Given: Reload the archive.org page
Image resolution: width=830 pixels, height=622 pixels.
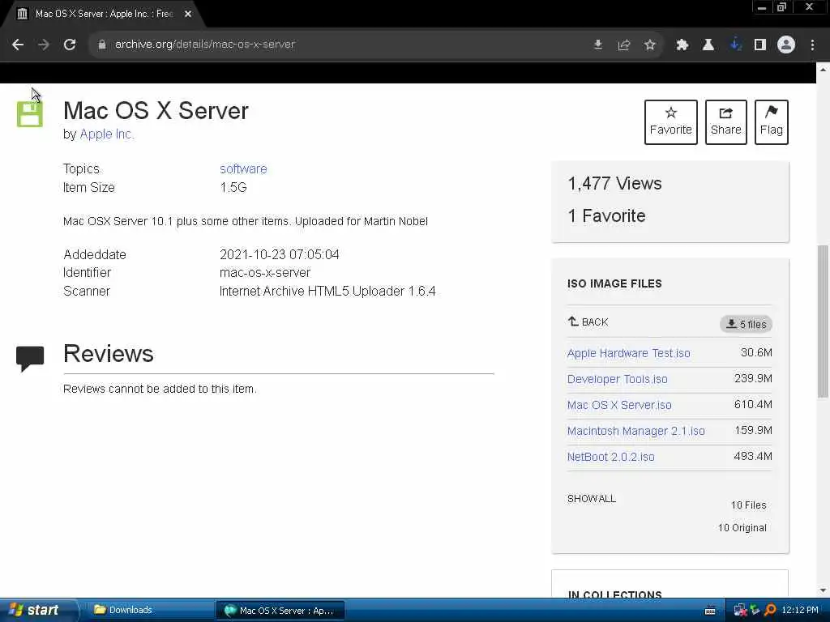Looking at the screenshot, I should click(70, 45).
